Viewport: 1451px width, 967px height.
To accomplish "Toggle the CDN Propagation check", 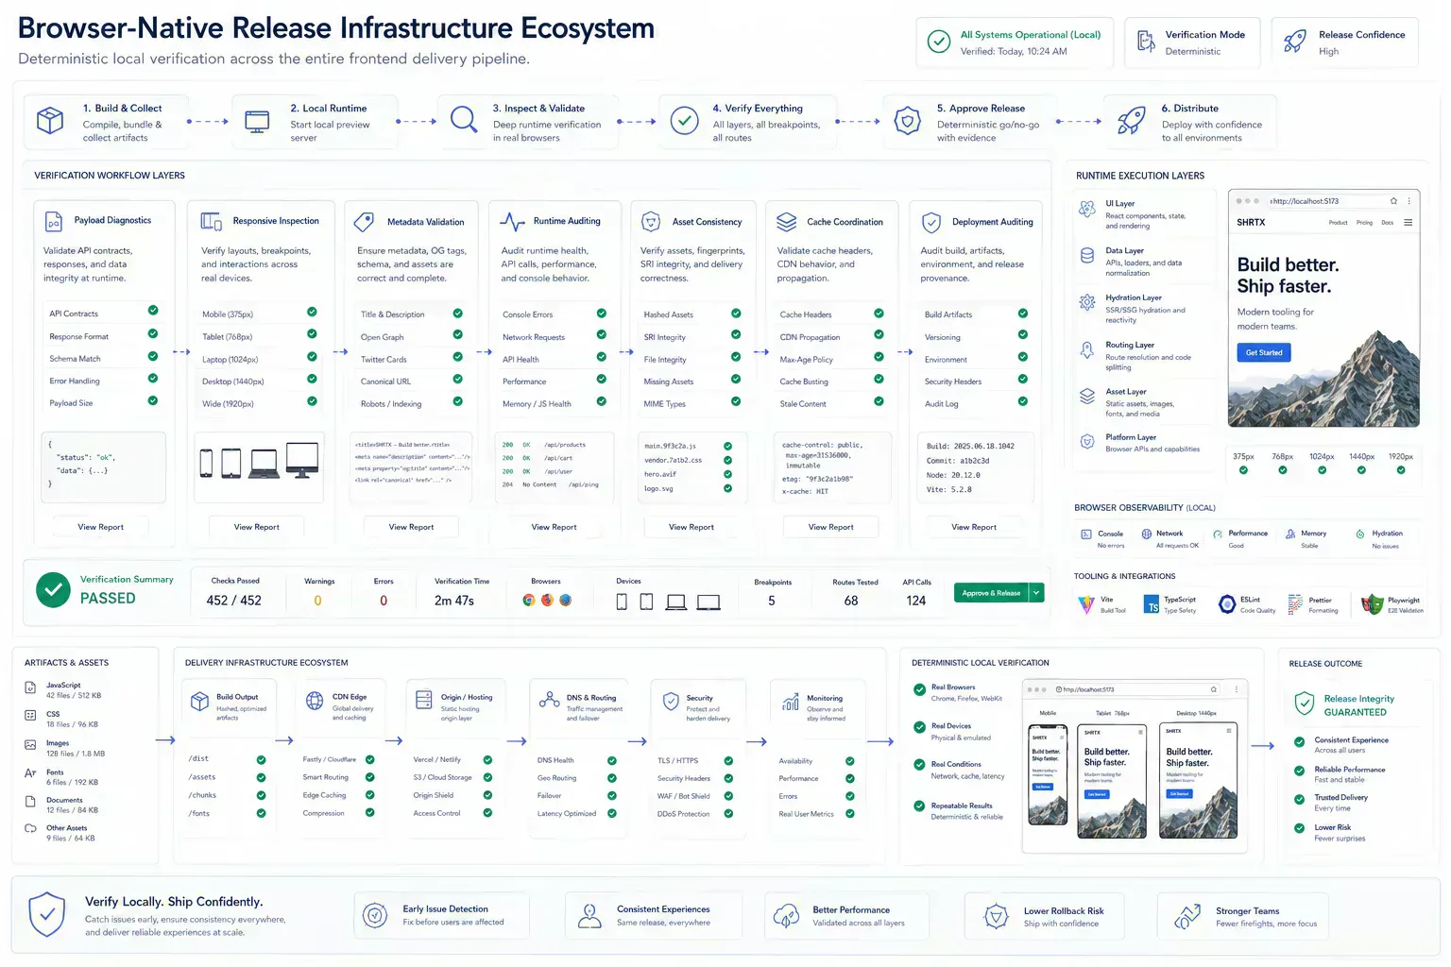I will pyautogui.click(x=879, y=335).
